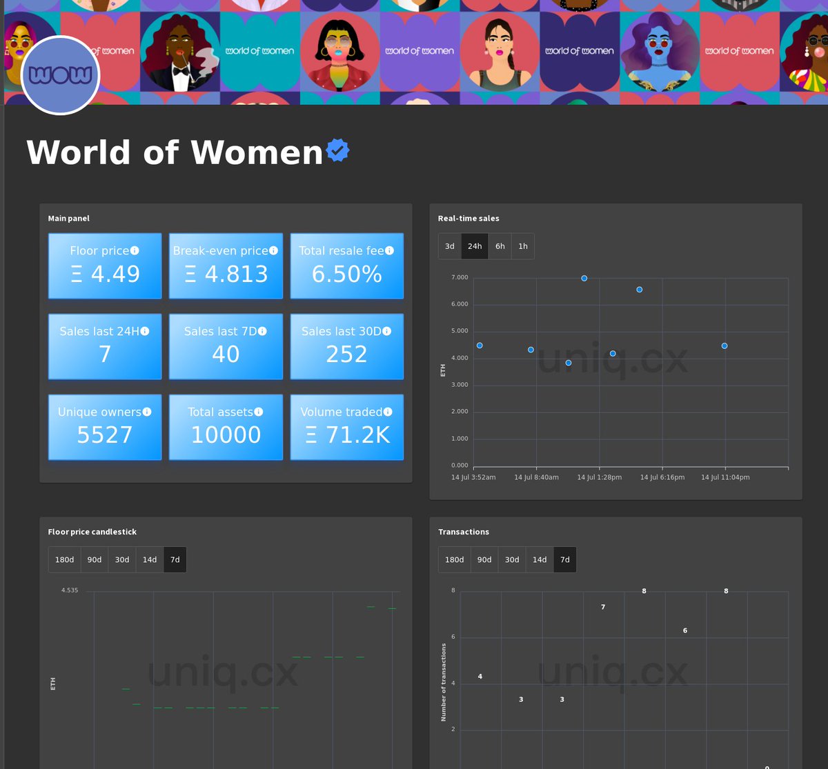The height and width of the screenshot is (769, 828).
Task: Open the Floor price info tooltip
Action: [136, 250]
